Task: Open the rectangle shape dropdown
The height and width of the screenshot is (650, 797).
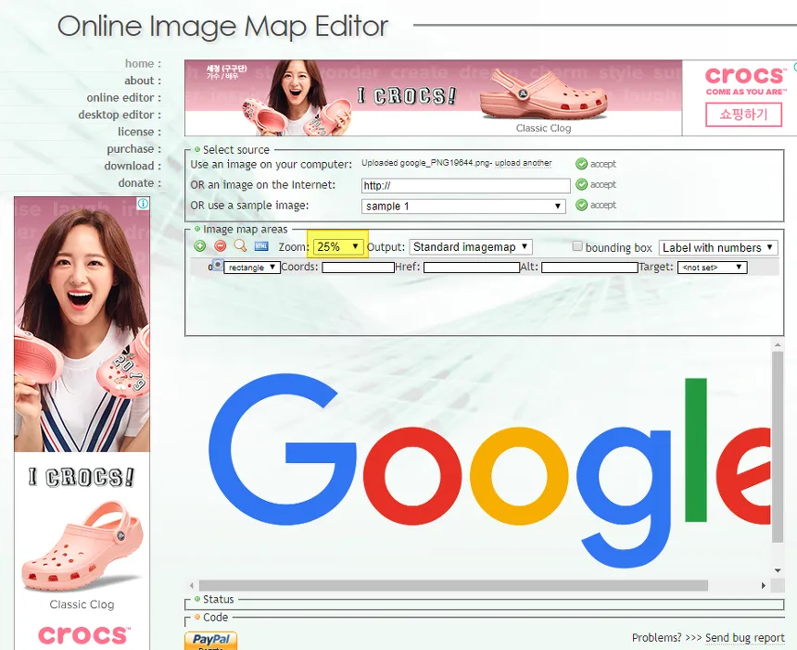Action: coord(251,267)
